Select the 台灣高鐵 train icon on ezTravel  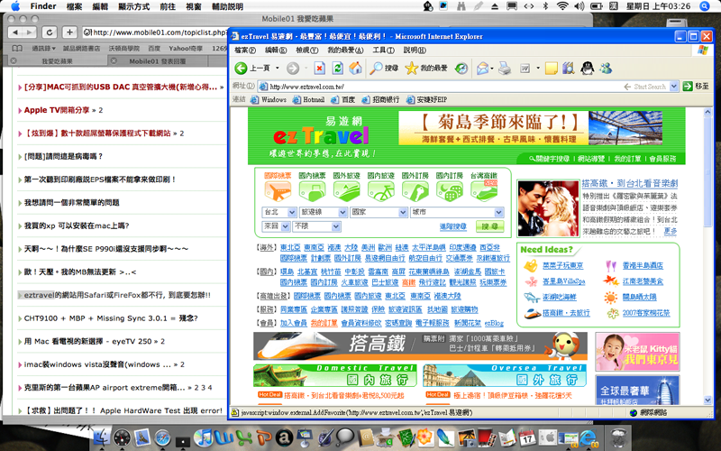click(x=484, y=191)
